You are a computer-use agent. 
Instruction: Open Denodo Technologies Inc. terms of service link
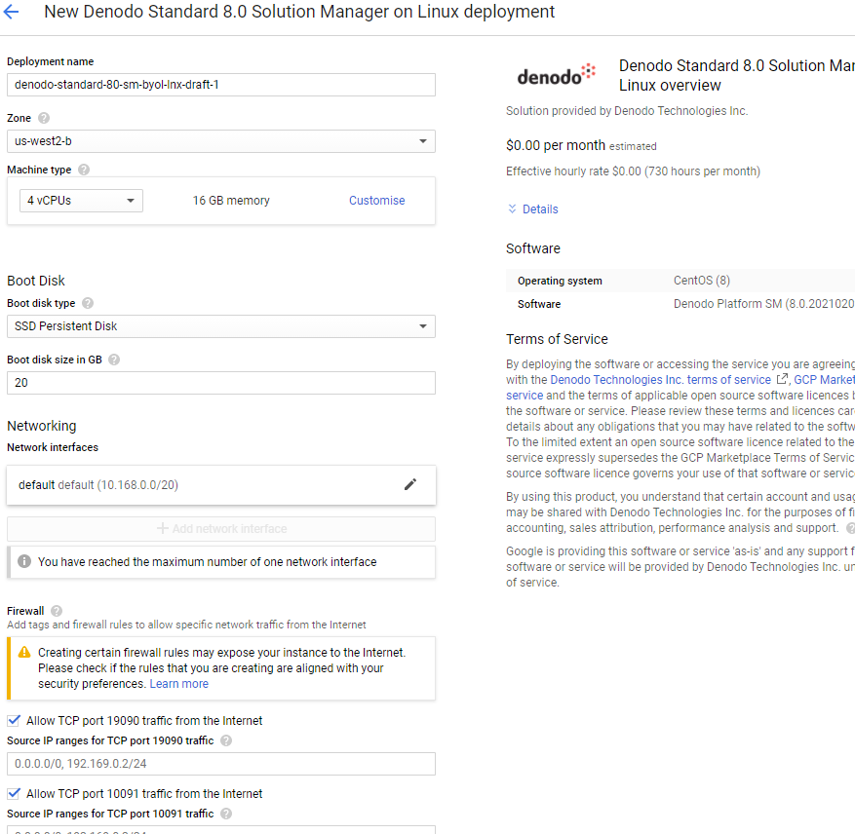(660, 379)
